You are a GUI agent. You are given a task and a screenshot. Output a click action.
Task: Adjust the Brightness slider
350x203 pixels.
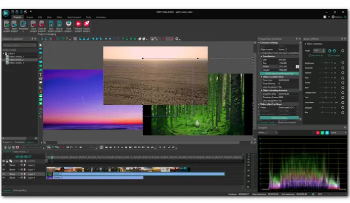point(326,63)
